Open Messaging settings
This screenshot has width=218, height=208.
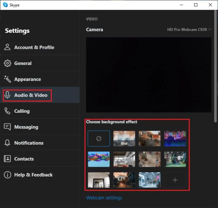point(40,127)
